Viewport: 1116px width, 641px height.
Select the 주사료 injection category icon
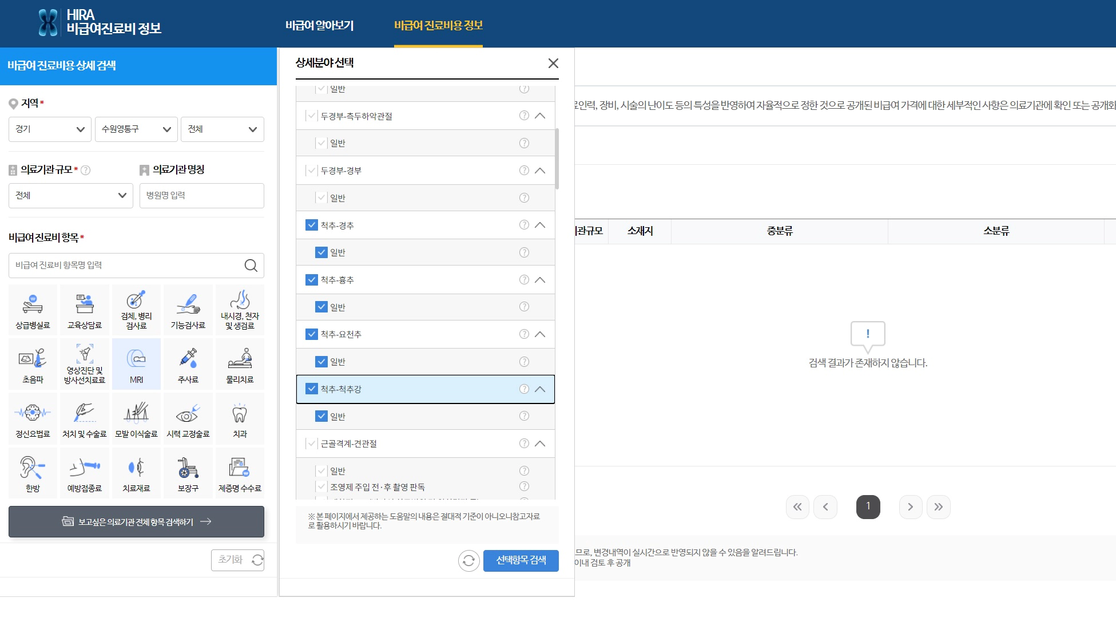click(188, 364)
